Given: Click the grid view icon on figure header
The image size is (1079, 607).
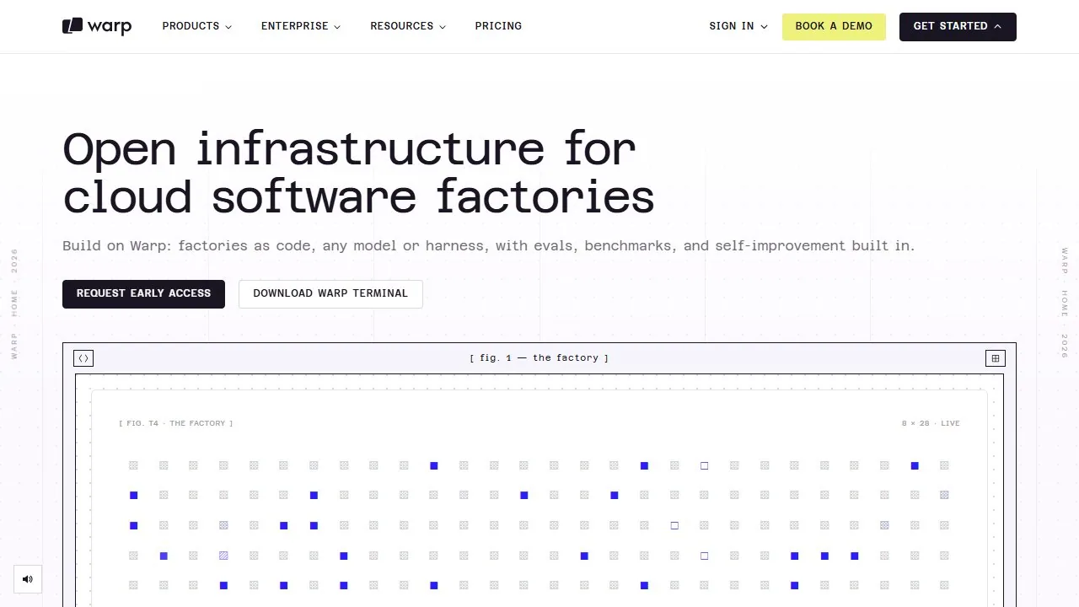Looking at the screenshot, I should [x=996, y=358].
